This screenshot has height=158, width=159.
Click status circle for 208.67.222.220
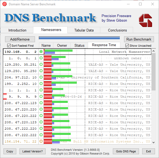(41, 128)
